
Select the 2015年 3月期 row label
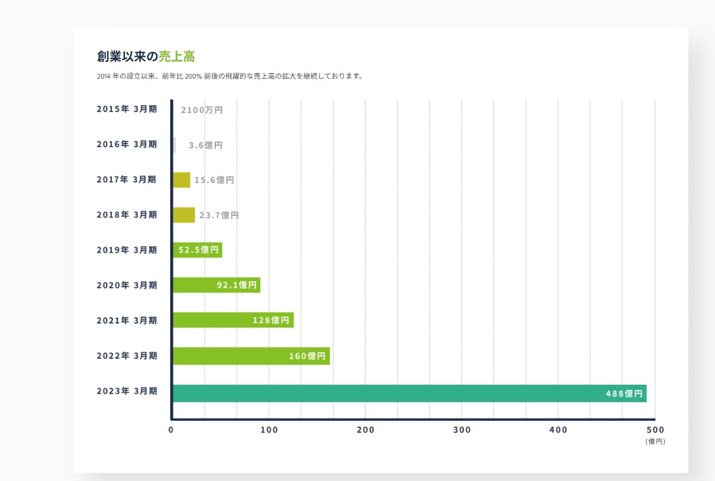127,109
